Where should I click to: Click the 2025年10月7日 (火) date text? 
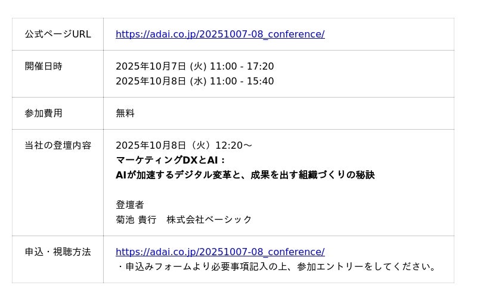pos(160,67)
